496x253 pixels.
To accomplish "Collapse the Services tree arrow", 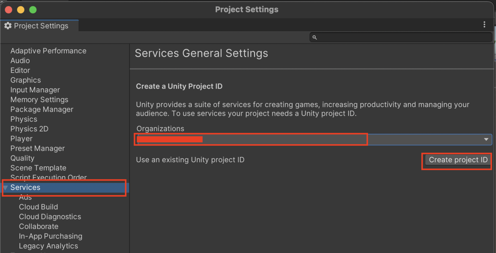I will [5, 188].
